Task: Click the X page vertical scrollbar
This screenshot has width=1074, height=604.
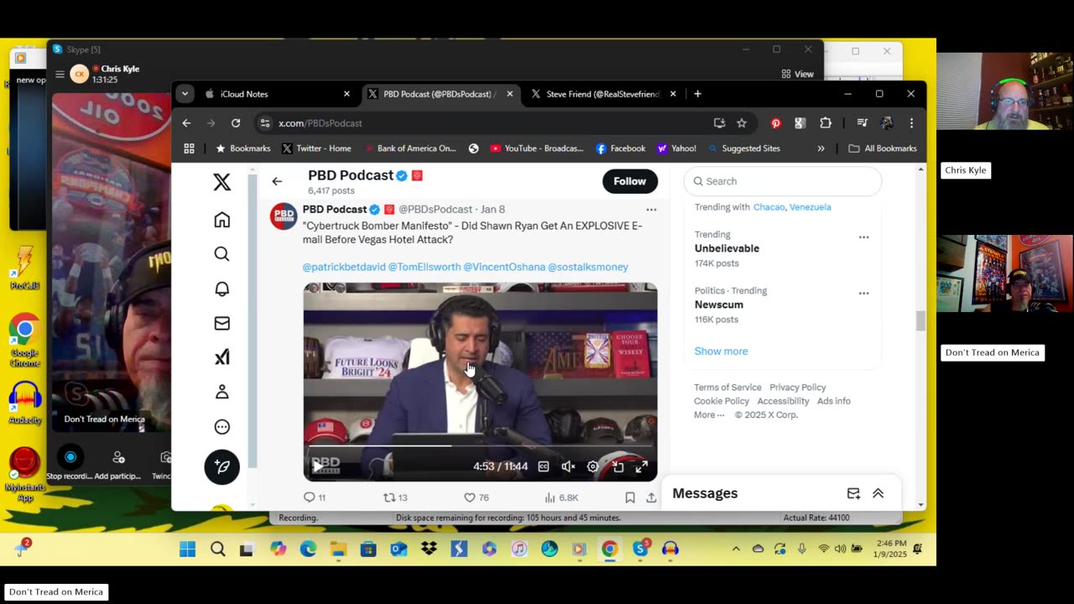Action: pos(920,320)
